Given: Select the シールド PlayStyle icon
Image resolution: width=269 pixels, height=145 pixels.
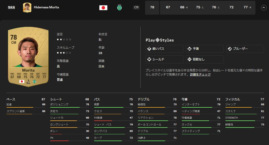Looking at the screenshot, I should click(149, 59).
